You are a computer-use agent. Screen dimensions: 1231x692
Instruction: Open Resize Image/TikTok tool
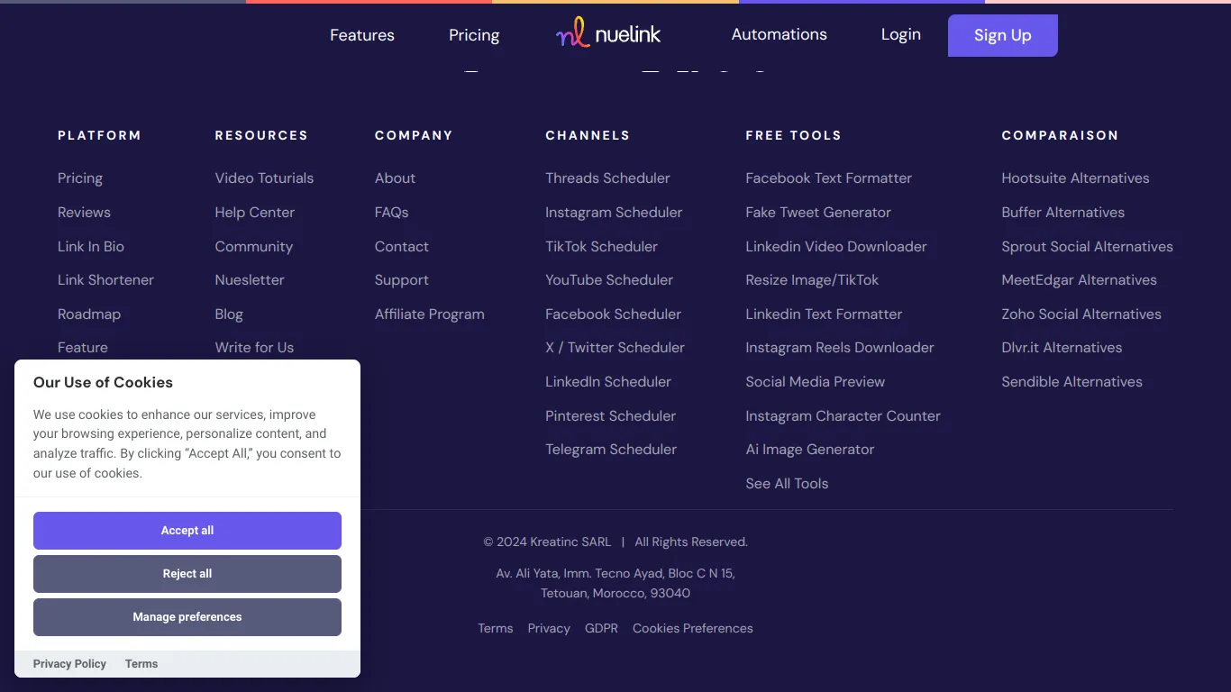point(812,280)
